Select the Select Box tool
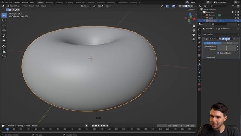 4,15
